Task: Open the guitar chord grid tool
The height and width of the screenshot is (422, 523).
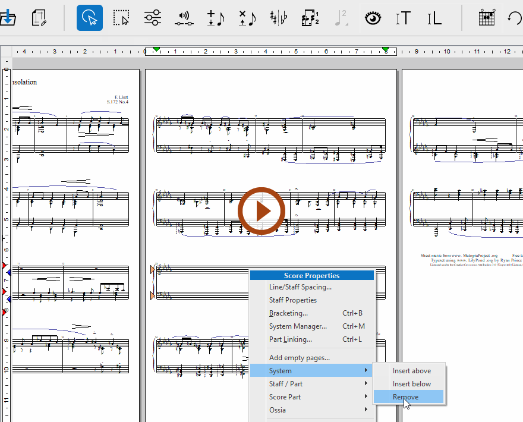Action: tap(487, 18)
